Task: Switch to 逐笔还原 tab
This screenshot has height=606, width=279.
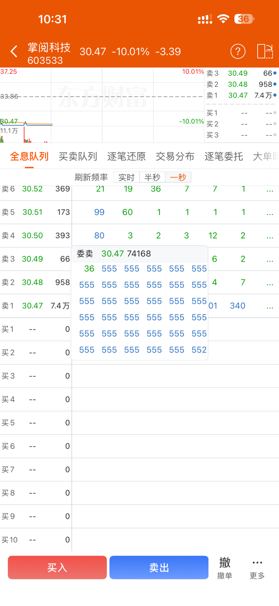Action: click(126, 157)
